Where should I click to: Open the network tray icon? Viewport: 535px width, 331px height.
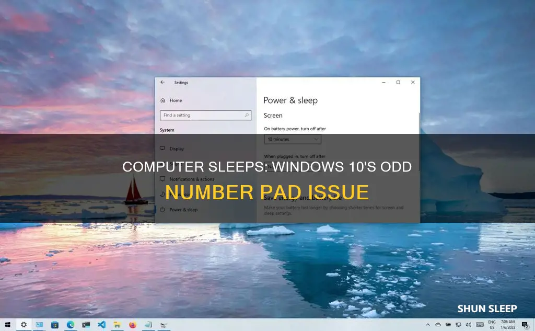point(458,325)
